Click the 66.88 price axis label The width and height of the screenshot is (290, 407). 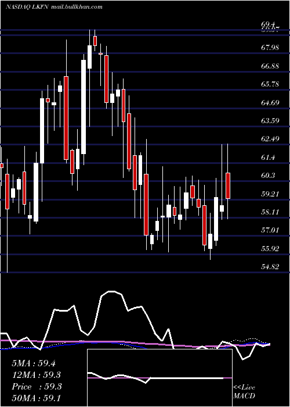270,66
